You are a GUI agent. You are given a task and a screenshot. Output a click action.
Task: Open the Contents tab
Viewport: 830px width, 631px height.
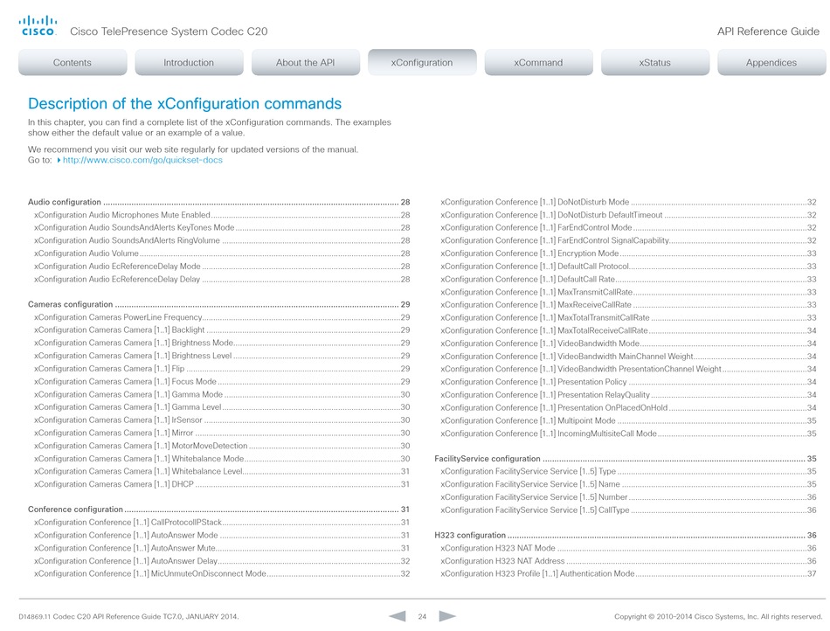pyautogui.click(x=73, y=62)
